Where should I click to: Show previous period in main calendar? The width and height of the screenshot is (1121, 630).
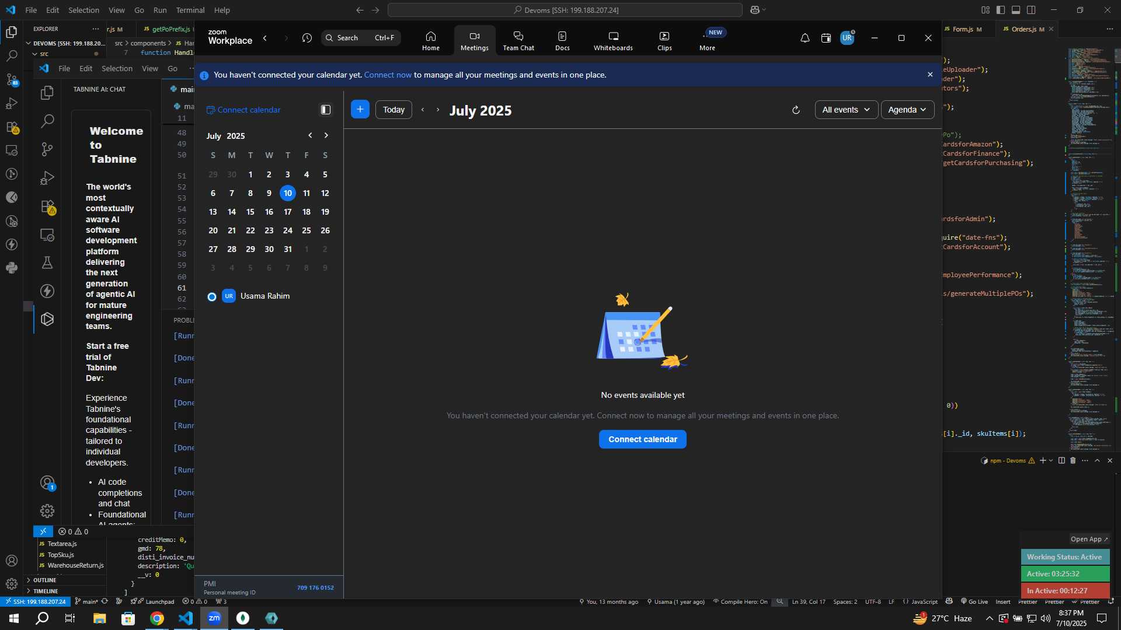click(423, 110)
